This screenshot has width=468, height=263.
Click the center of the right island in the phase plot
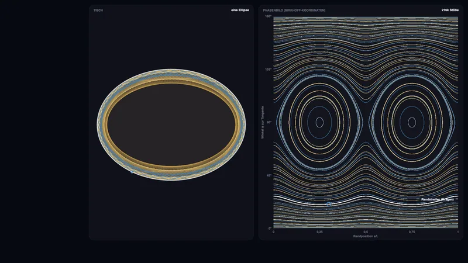(412, 122)
